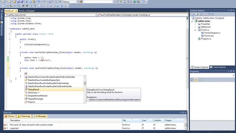The height and width of the screenshot is (133, 236).
Task: Toggle the 3 Errors filter button
Action: pos(10,116)
